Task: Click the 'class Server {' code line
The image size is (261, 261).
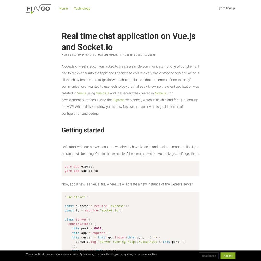Action: [x=78, y=220]
